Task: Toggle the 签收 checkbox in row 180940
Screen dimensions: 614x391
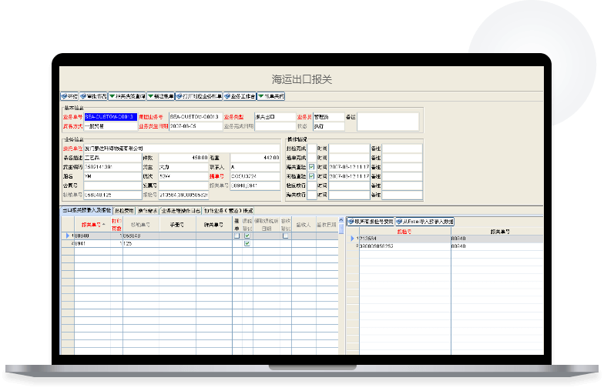Action: pyautogui.click(x=286, y=236)
